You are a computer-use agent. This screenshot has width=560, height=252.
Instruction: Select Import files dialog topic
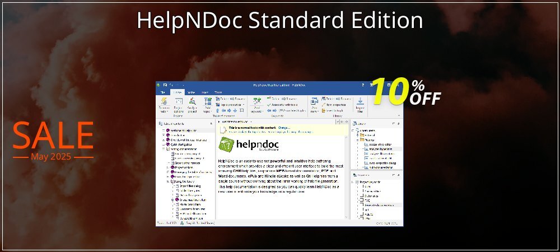(x=189, y=186)
